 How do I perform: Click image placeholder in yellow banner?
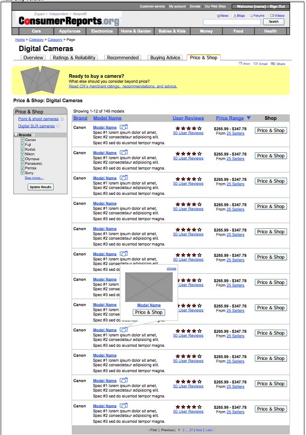[x=41, y=80]
